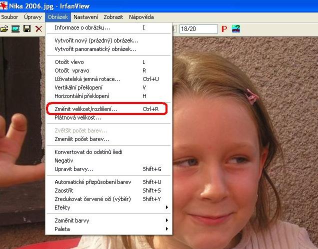Screen dimensions: 318x249
Task: Open the Zobrazit menu
Action: 113,17
